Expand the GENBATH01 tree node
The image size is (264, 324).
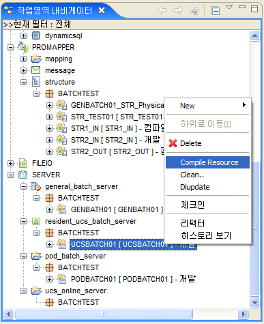(49, 209)
